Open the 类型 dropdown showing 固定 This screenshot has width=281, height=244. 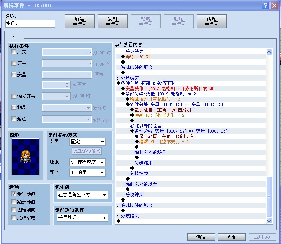click(x=88, y=142)
